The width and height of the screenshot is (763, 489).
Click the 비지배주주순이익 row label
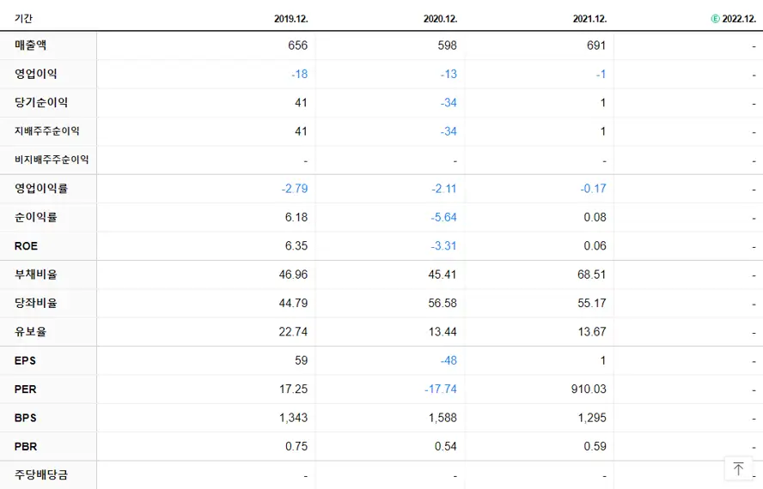[x=52, y=160]
